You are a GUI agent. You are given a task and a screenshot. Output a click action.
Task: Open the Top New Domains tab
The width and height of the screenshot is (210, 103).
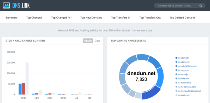91,18
